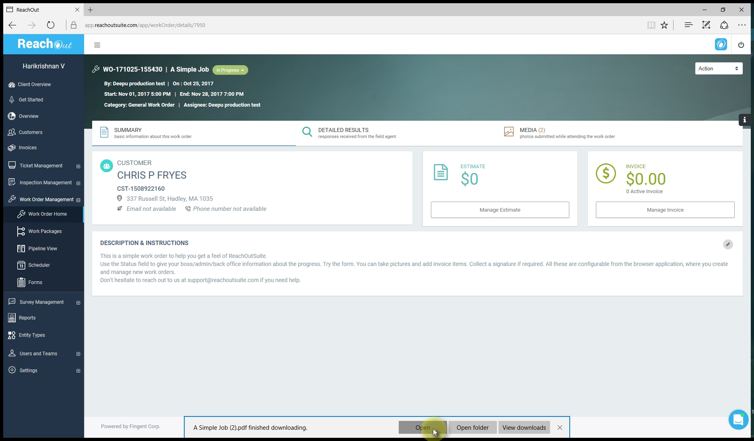The image size is (754, 441).
Task: Click Harikrishnan V user name
Action: click(43, 66)
